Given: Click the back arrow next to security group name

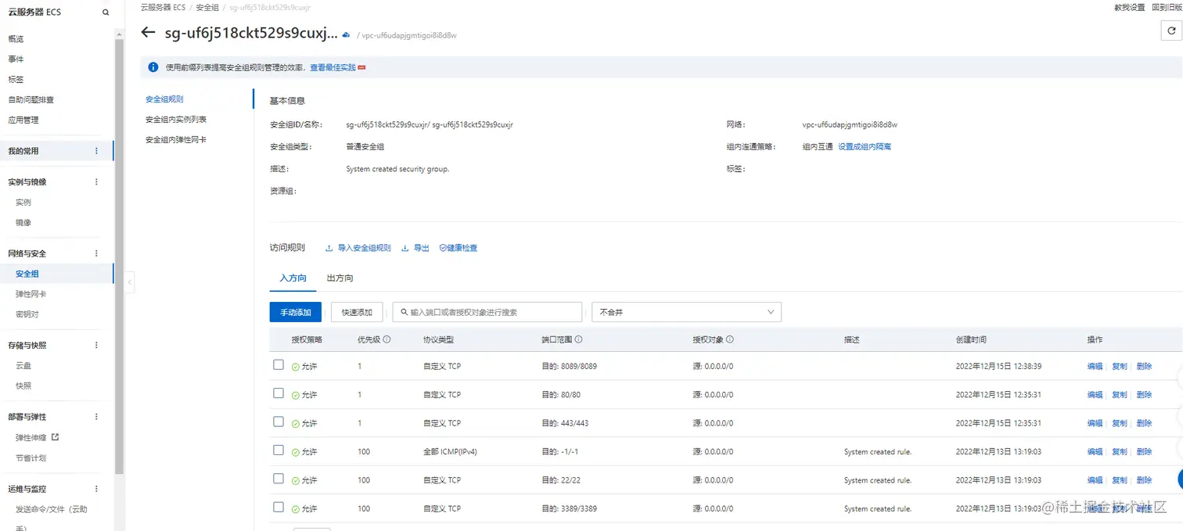Looking at the screenshot, I should point(148,33).
